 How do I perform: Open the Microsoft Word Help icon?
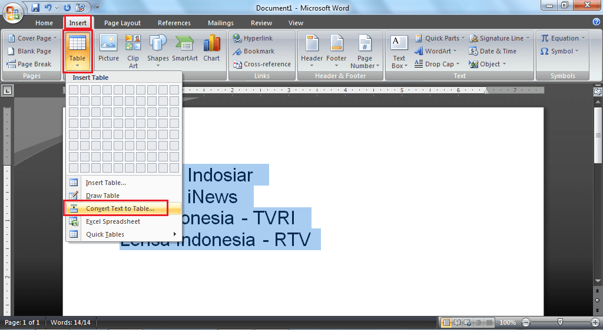(596, 22)
